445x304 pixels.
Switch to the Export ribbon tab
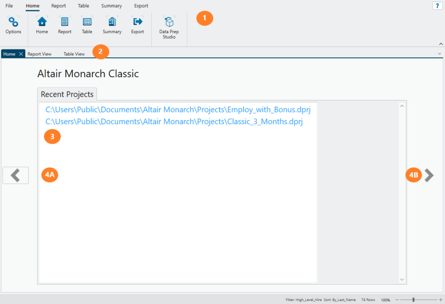click(x=141, y=5)
